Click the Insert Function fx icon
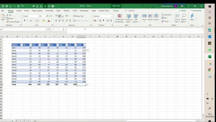This screenshot has height=122, width=216. [x=63, y=29]
